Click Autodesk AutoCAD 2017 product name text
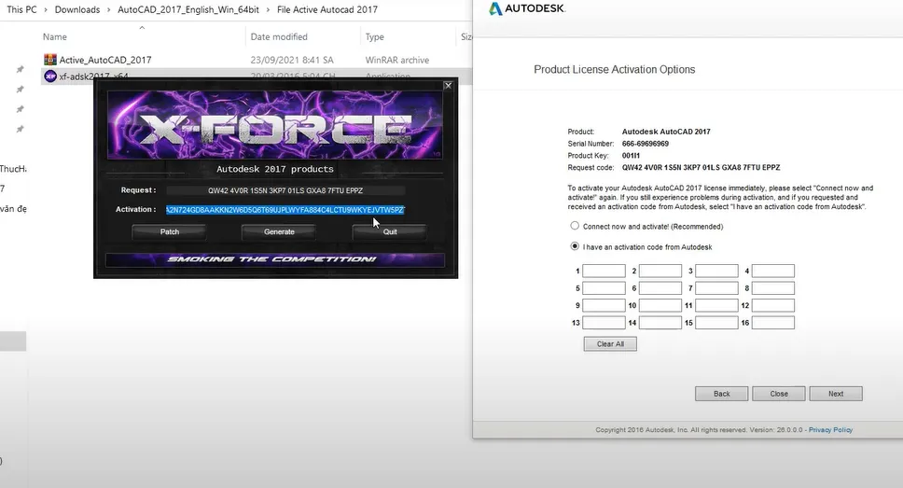This screenshot has width=903, height=488. click(666, 132)
